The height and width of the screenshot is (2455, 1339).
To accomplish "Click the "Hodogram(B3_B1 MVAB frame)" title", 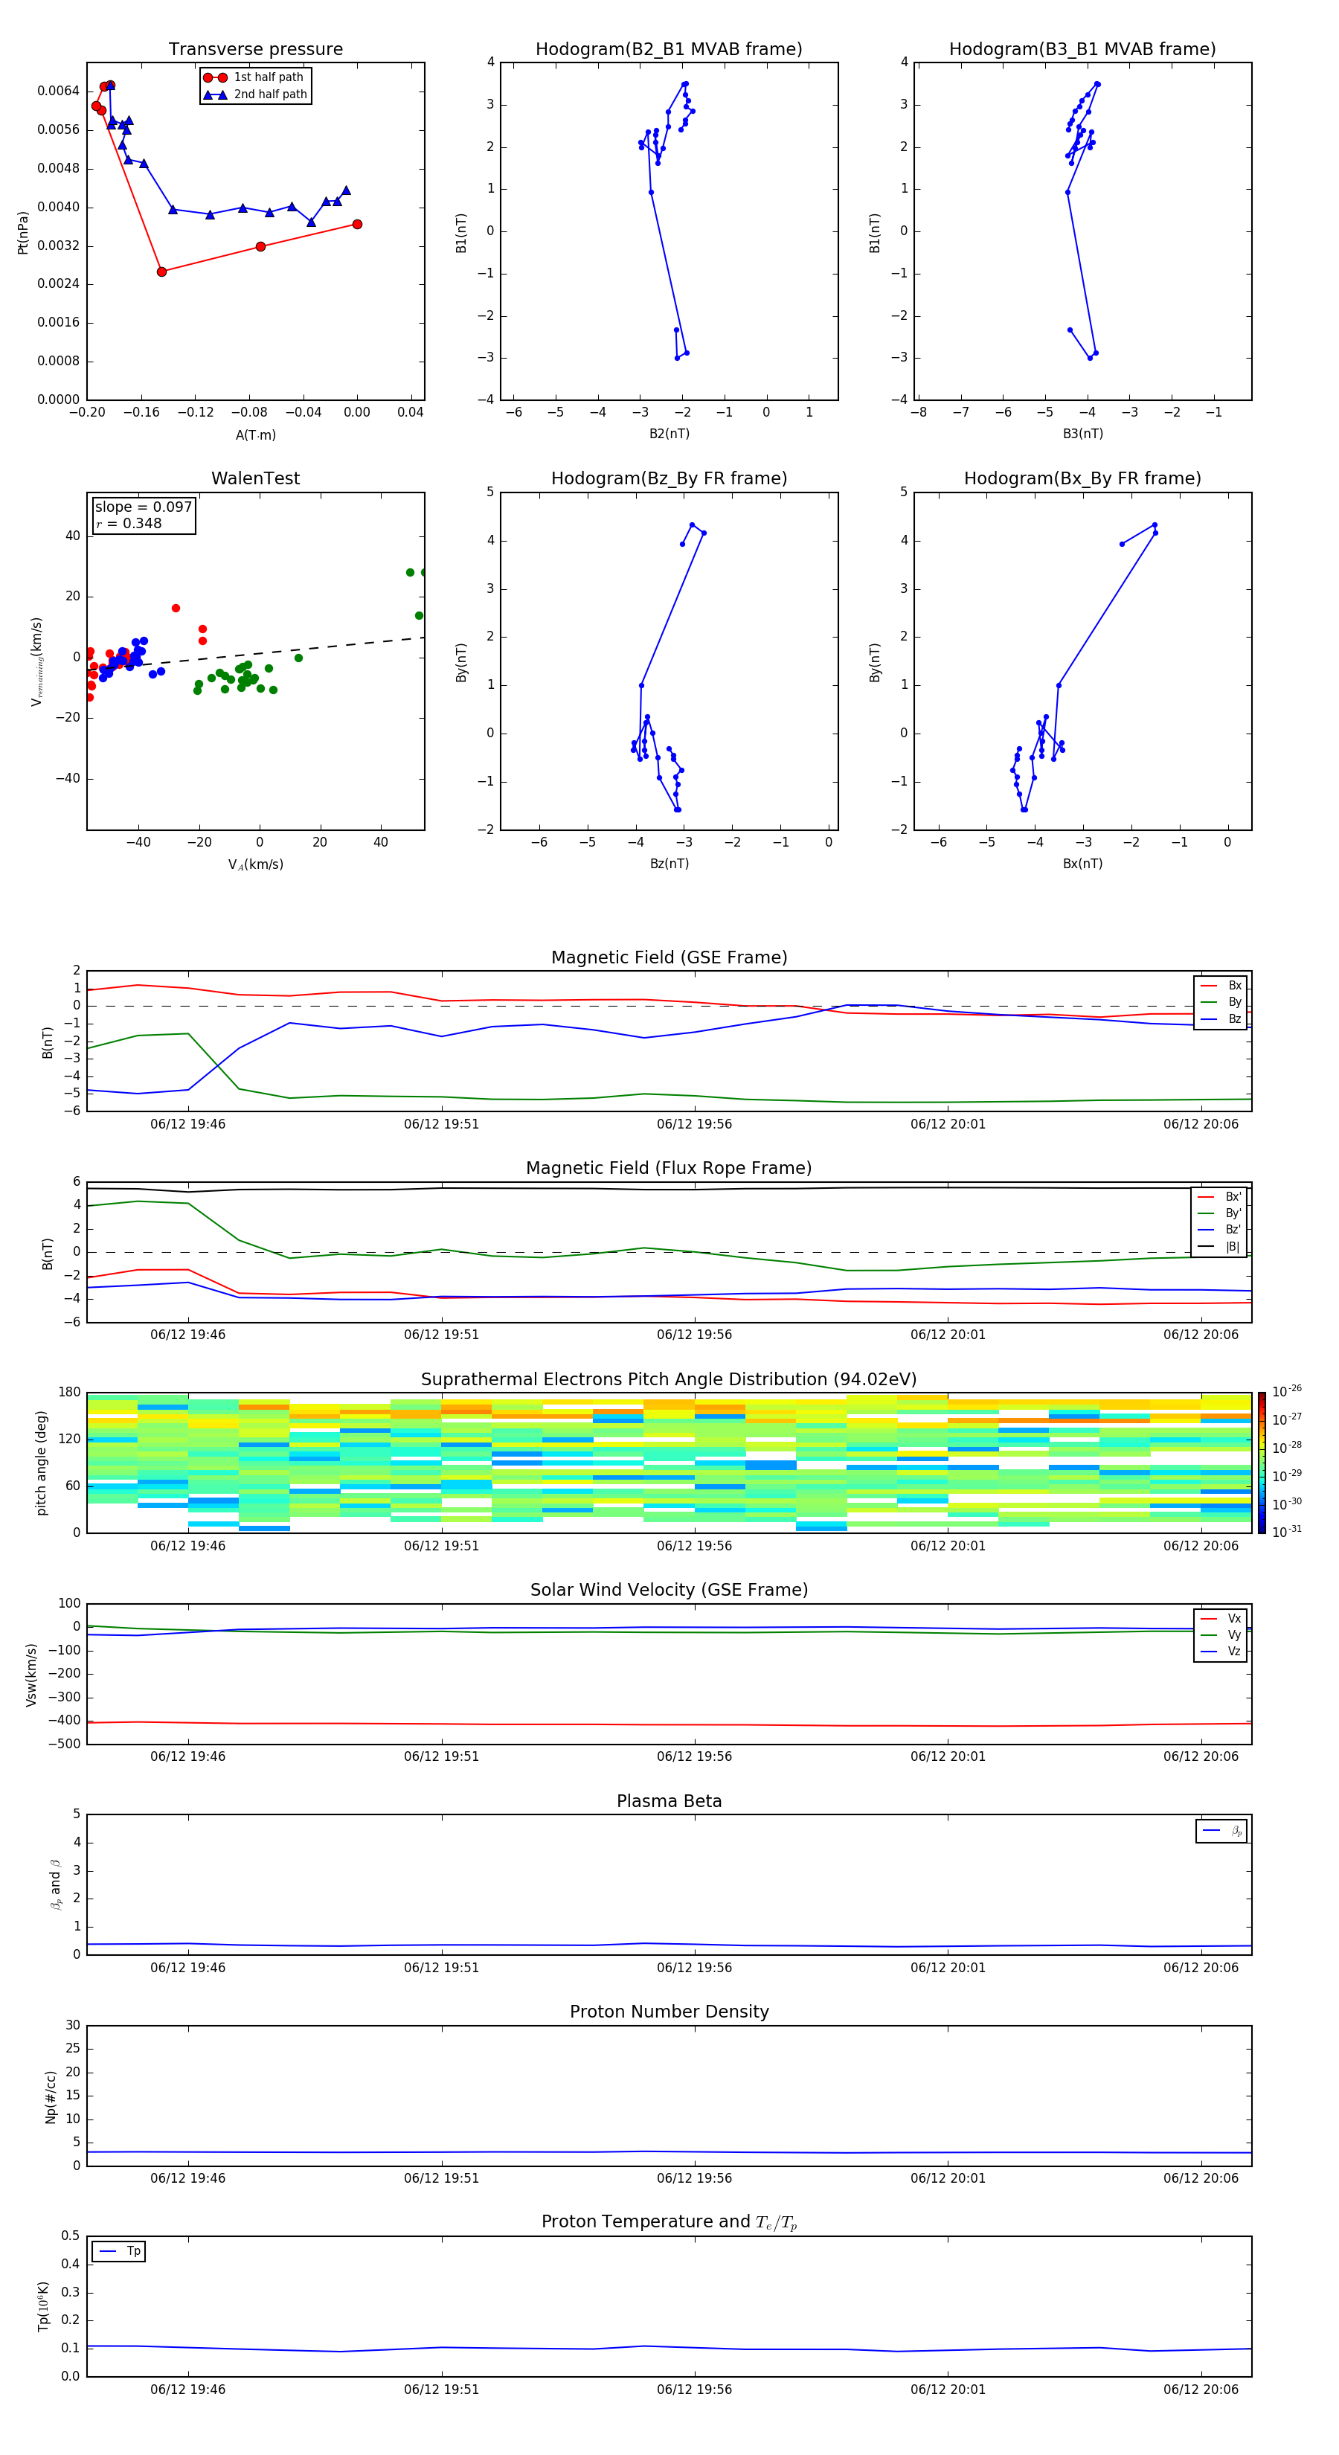I will click(1082, 50).
